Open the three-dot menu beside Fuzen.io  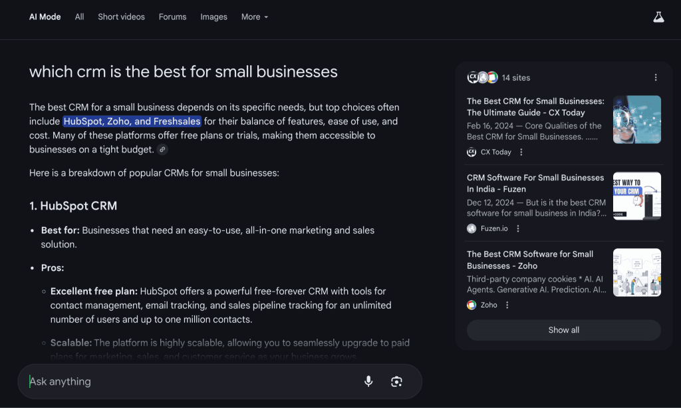pos(517,228)
